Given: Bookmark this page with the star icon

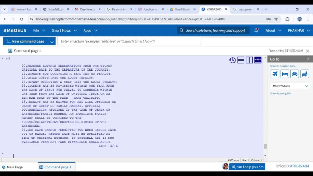Looking at the screenshot, I should [x=276, y=19].
